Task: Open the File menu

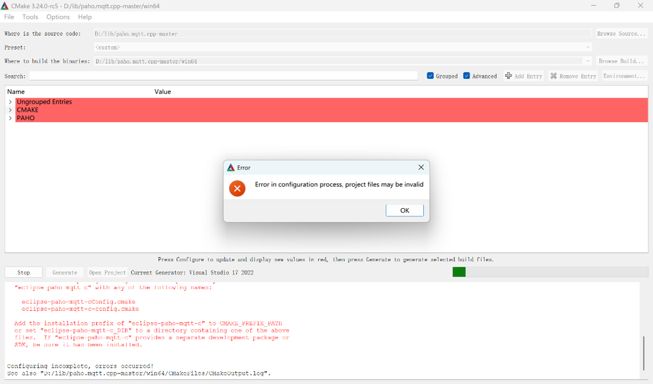Action: tap(9, 17)
